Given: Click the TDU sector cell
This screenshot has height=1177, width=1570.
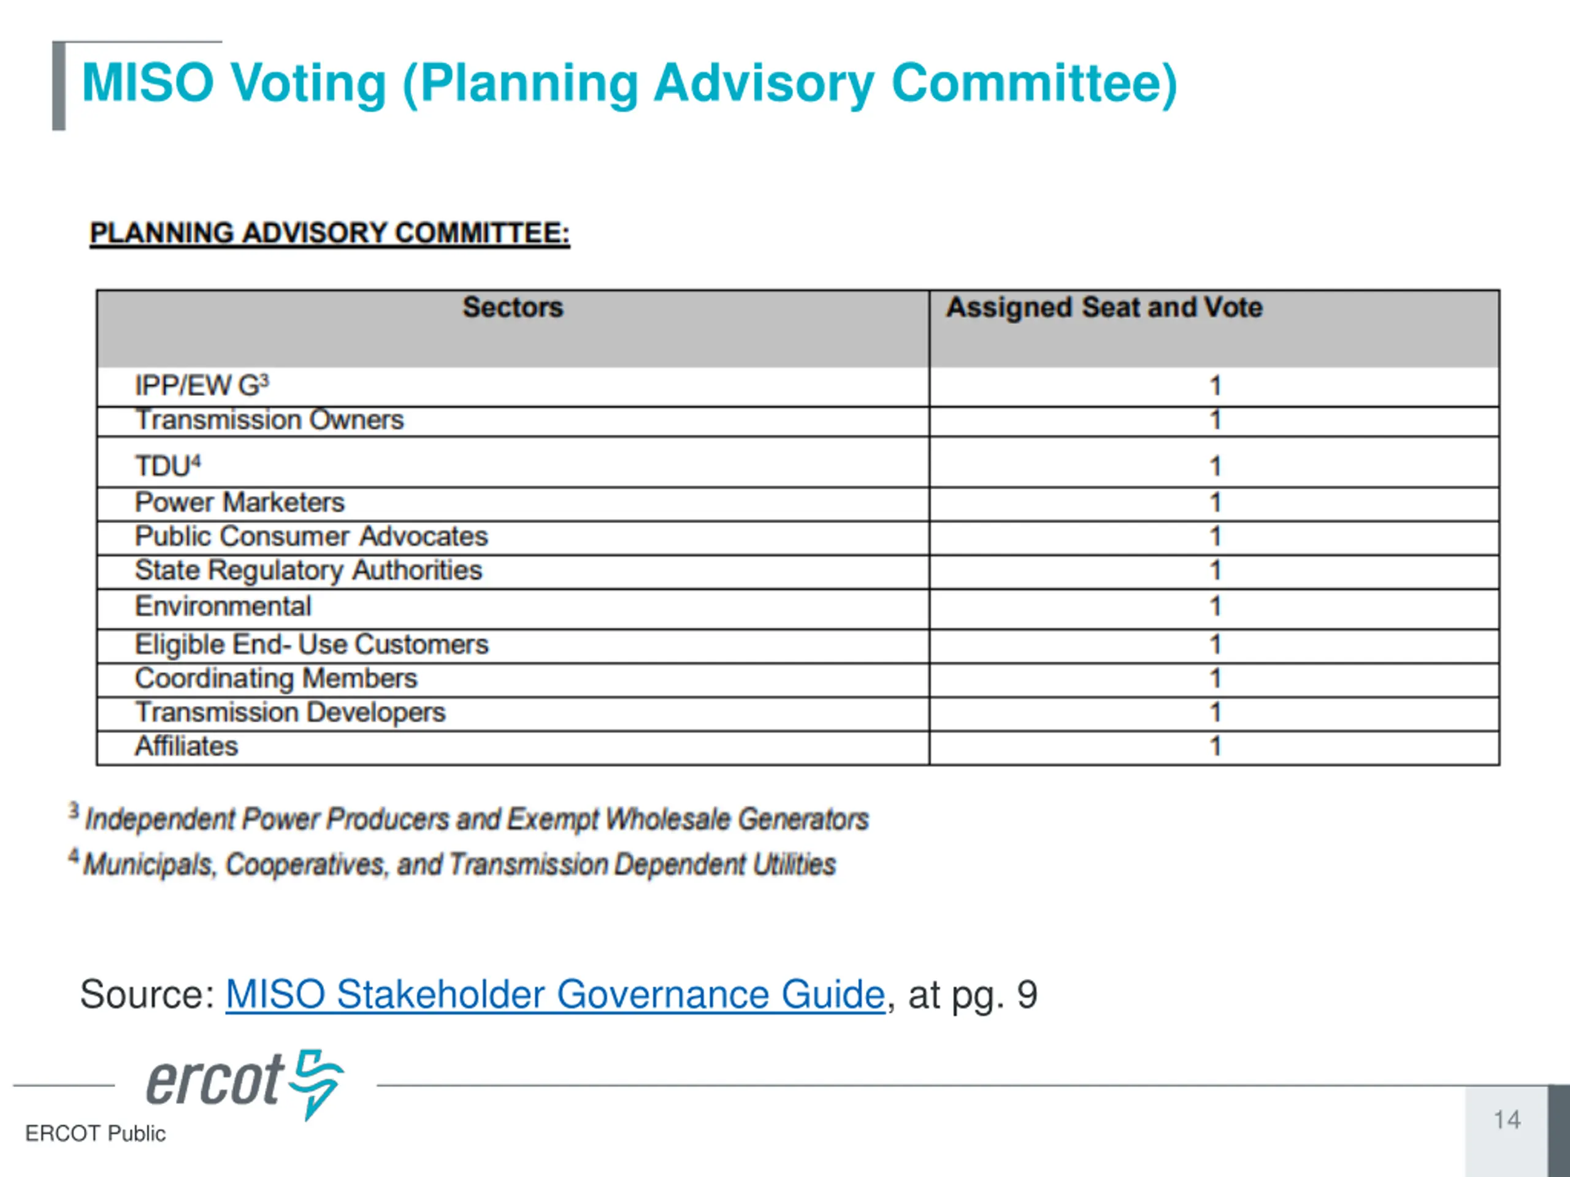Looking at the screenshot, I should [x=513, y=463].
